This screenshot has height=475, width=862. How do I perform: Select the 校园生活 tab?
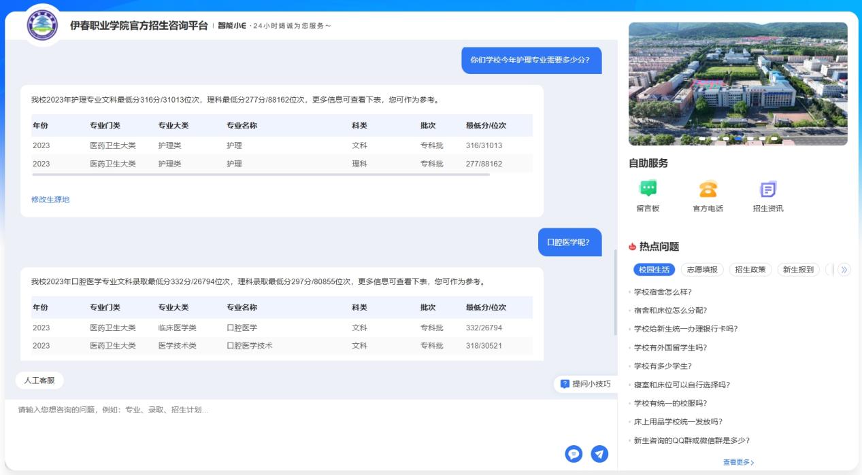pyautogui.click(x=654, y=270)
